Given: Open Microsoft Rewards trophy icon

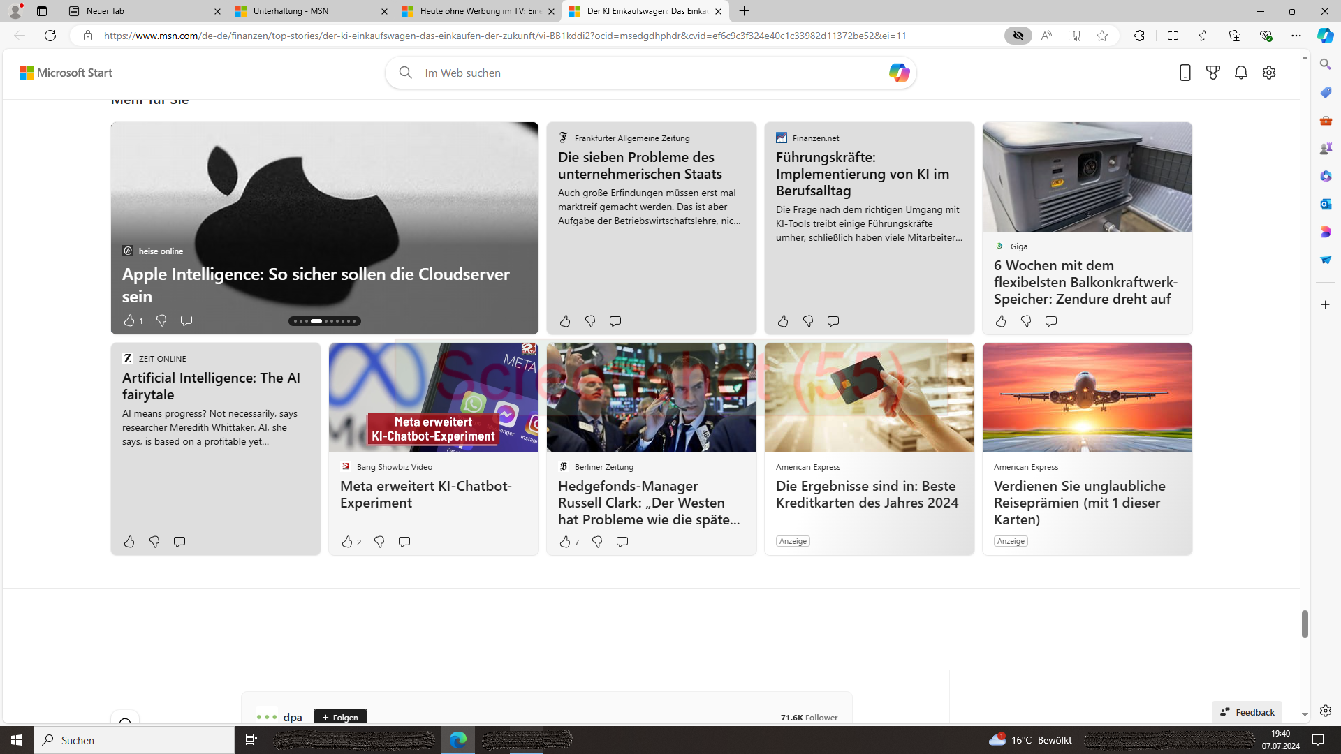Looking at the screenshot, I should coord(1212,73).
